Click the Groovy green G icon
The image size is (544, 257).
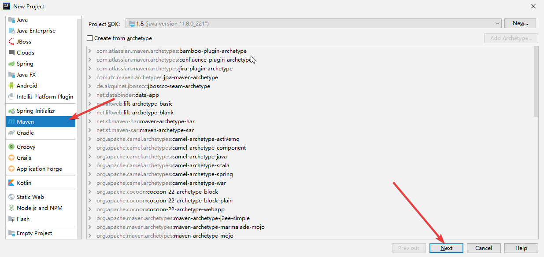pos(12,147)
